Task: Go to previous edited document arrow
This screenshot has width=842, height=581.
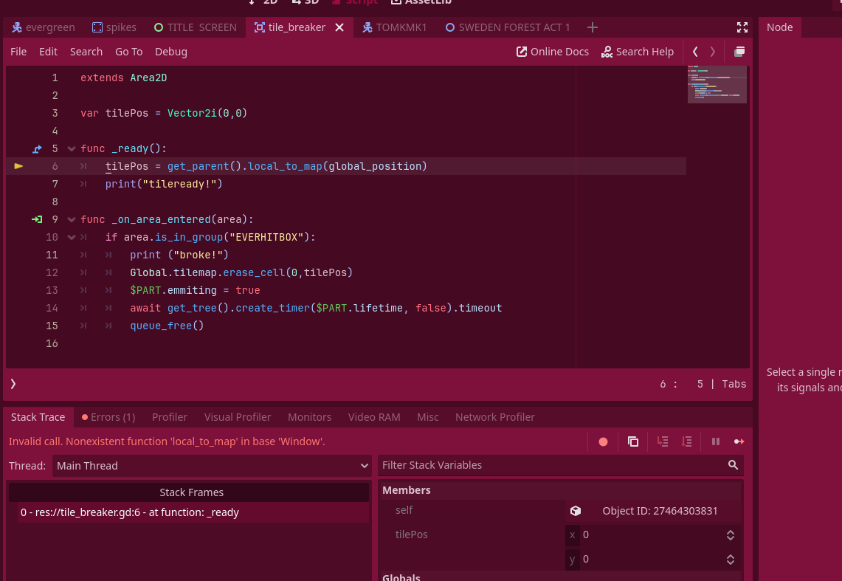Action: tap(695, 52)
